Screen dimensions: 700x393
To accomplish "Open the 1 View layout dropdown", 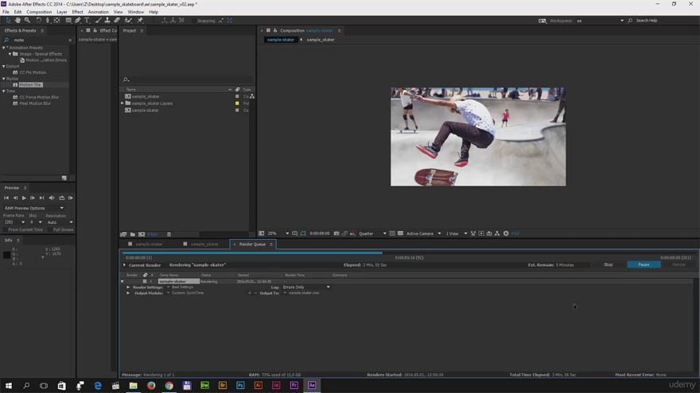I will [457, 233].
